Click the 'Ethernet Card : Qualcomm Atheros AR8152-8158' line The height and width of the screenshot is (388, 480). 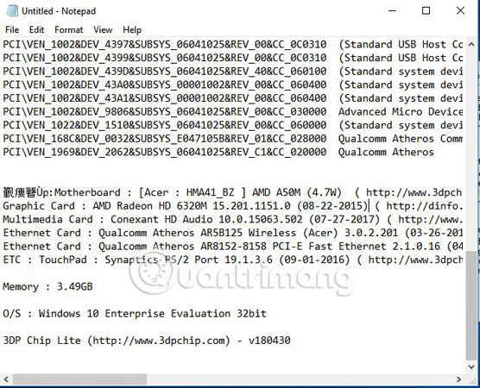[232, 246]
